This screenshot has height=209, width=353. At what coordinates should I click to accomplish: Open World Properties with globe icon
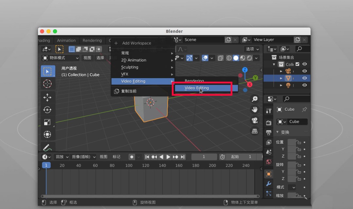pos(269,162)
